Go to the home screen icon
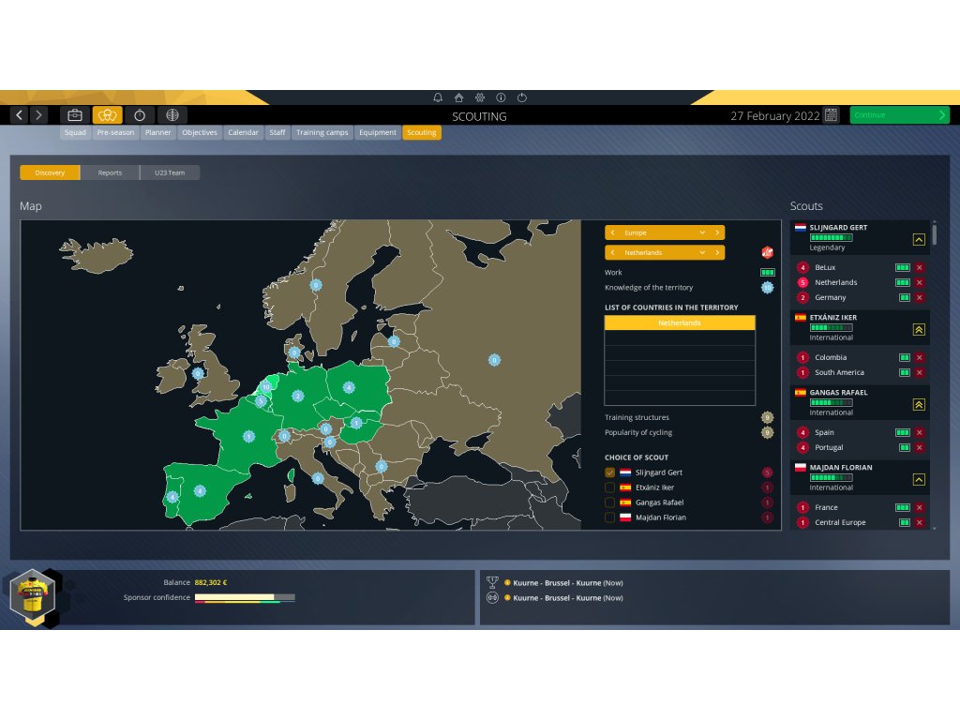 point(458,97)
